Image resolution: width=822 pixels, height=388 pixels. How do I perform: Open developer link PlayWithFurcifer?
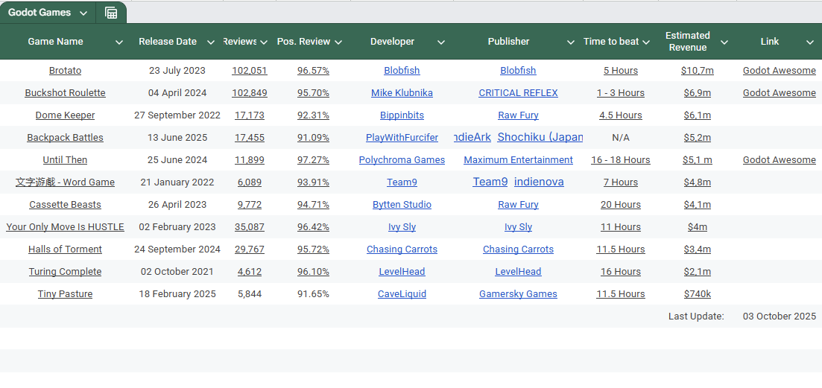pyautogui.click(x=402, y=138)
